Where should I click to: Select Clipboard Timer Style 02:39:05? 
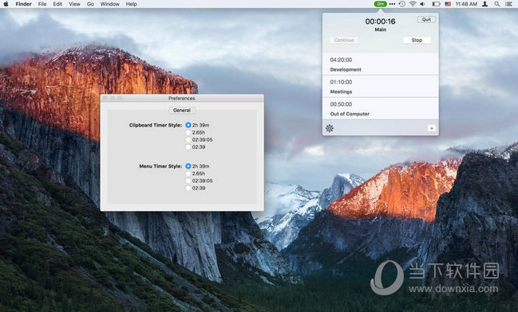click(188, 140)
